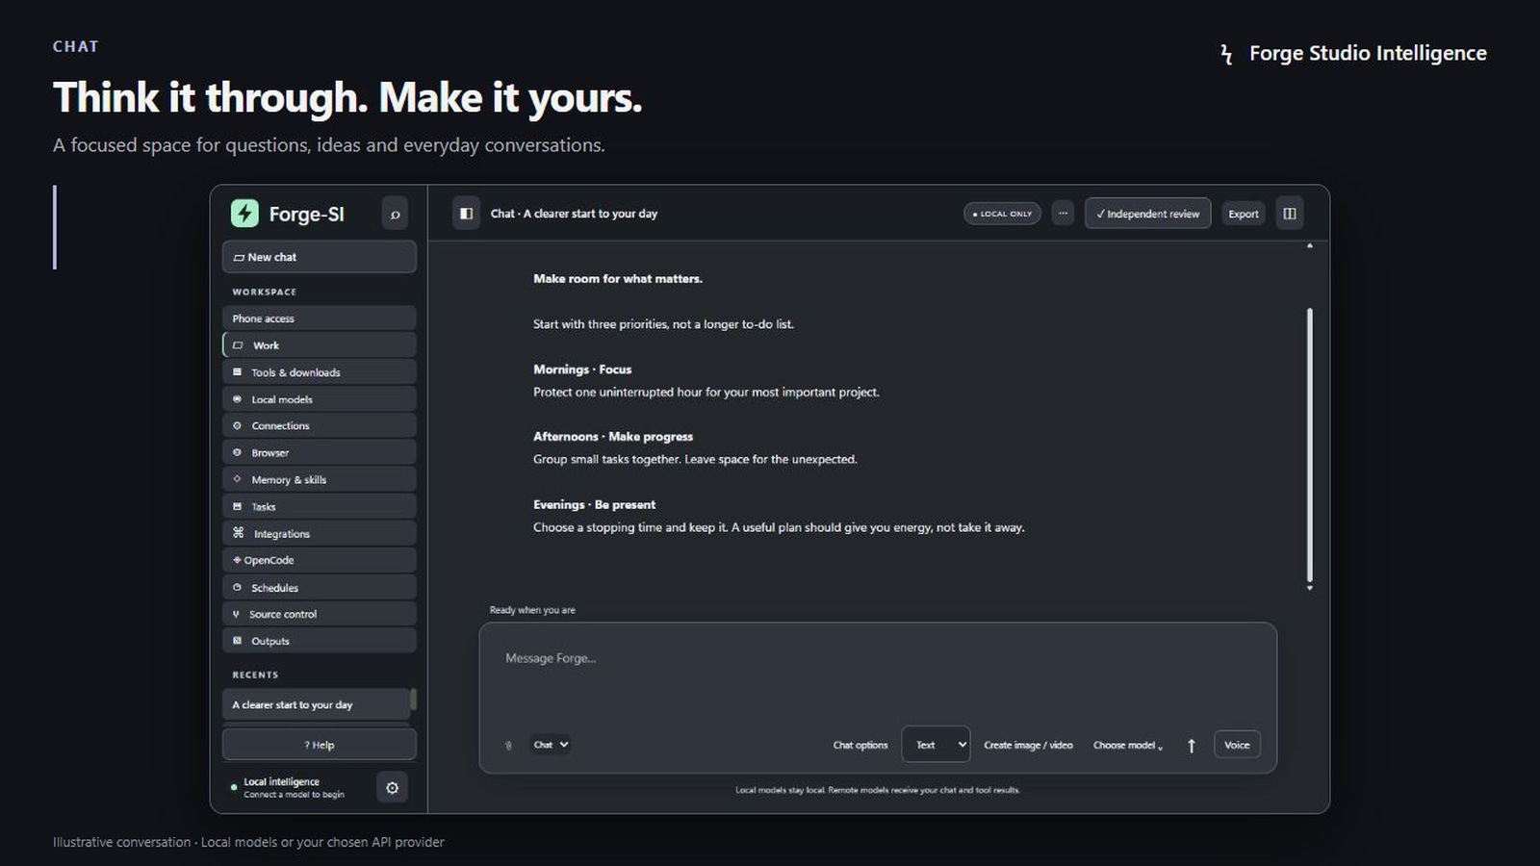
Task: Open Integrations in the sidebar
Action: [x=320, y=533]
